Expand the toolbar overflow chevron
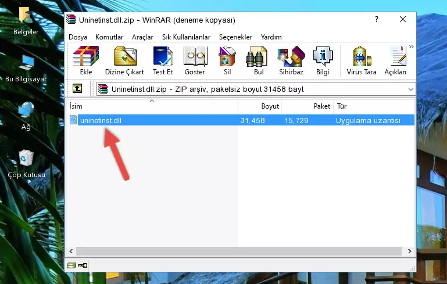This screenshot has width=447, height=284. [412, 46]
